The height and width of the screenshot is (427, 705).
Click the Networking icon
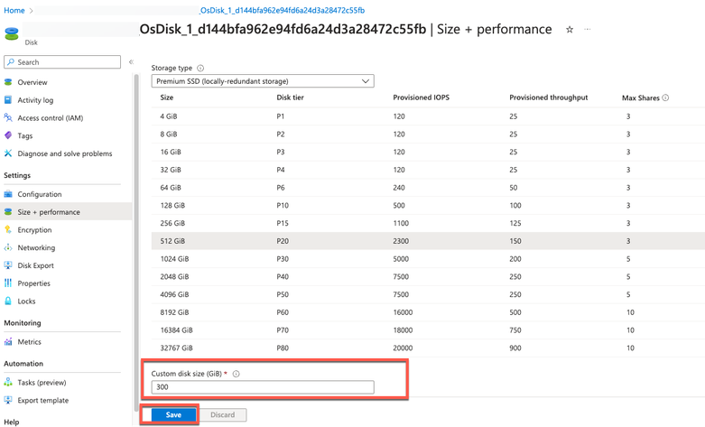(8, 247)
